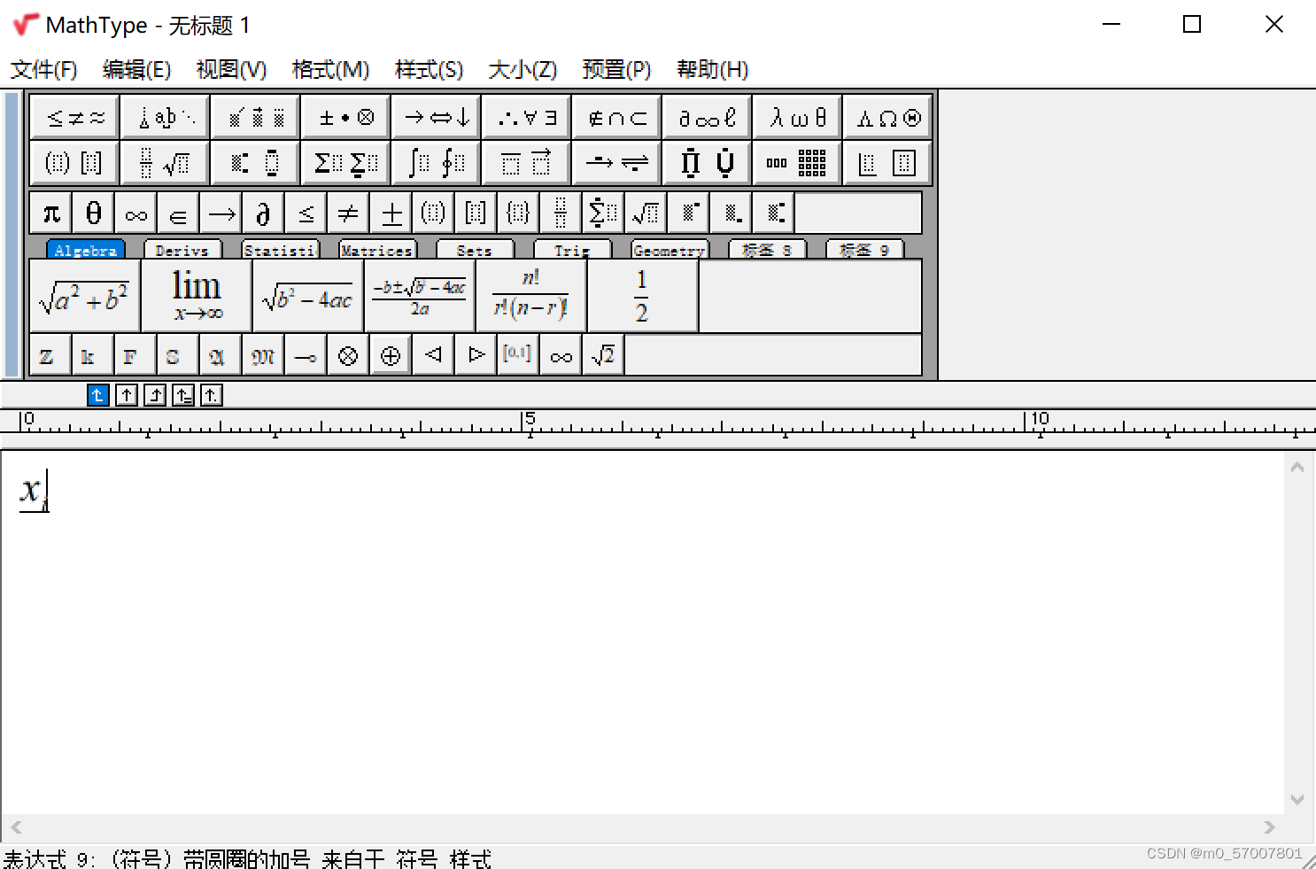1316x869 pixels.
Task: Insert the fraction template from small bar
Action: point(561,213)
